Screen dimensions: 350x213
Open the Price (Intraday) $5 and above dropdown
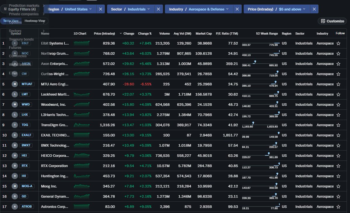pyautogui.click(x=276, y=9)
